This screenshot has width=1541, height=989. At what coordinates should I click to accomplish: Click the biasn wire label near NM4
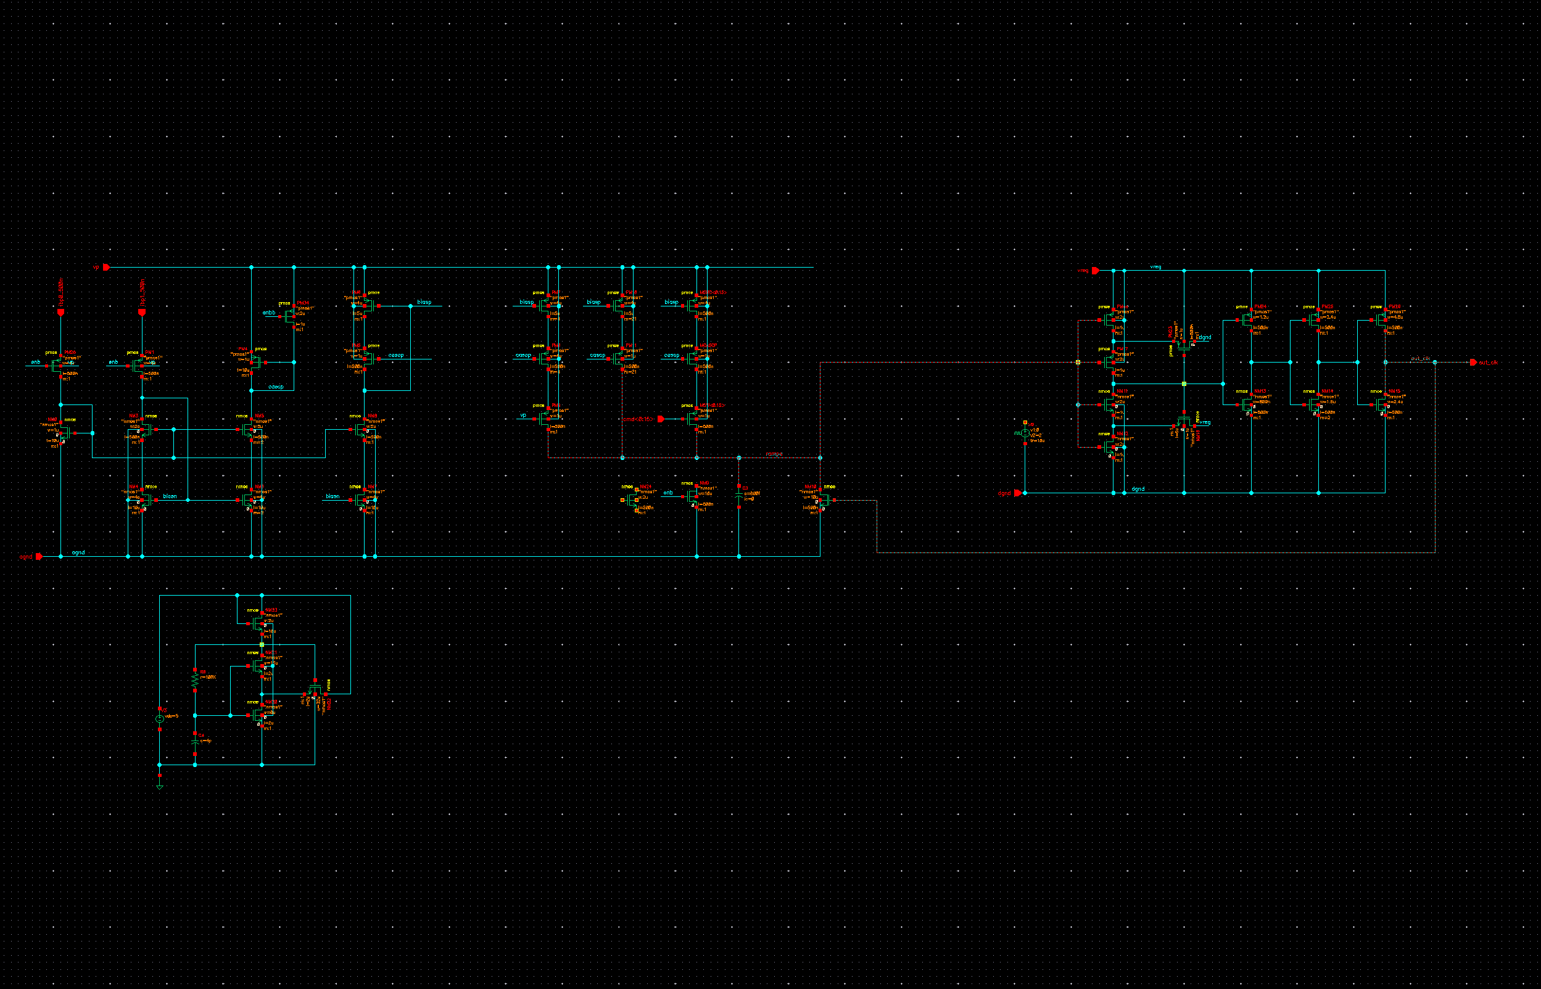170,496
